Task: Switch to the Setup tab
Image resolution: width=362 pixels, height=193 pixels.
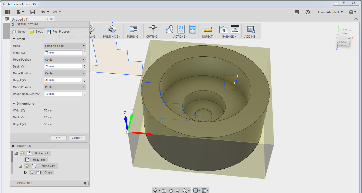Action: (19, 32)
